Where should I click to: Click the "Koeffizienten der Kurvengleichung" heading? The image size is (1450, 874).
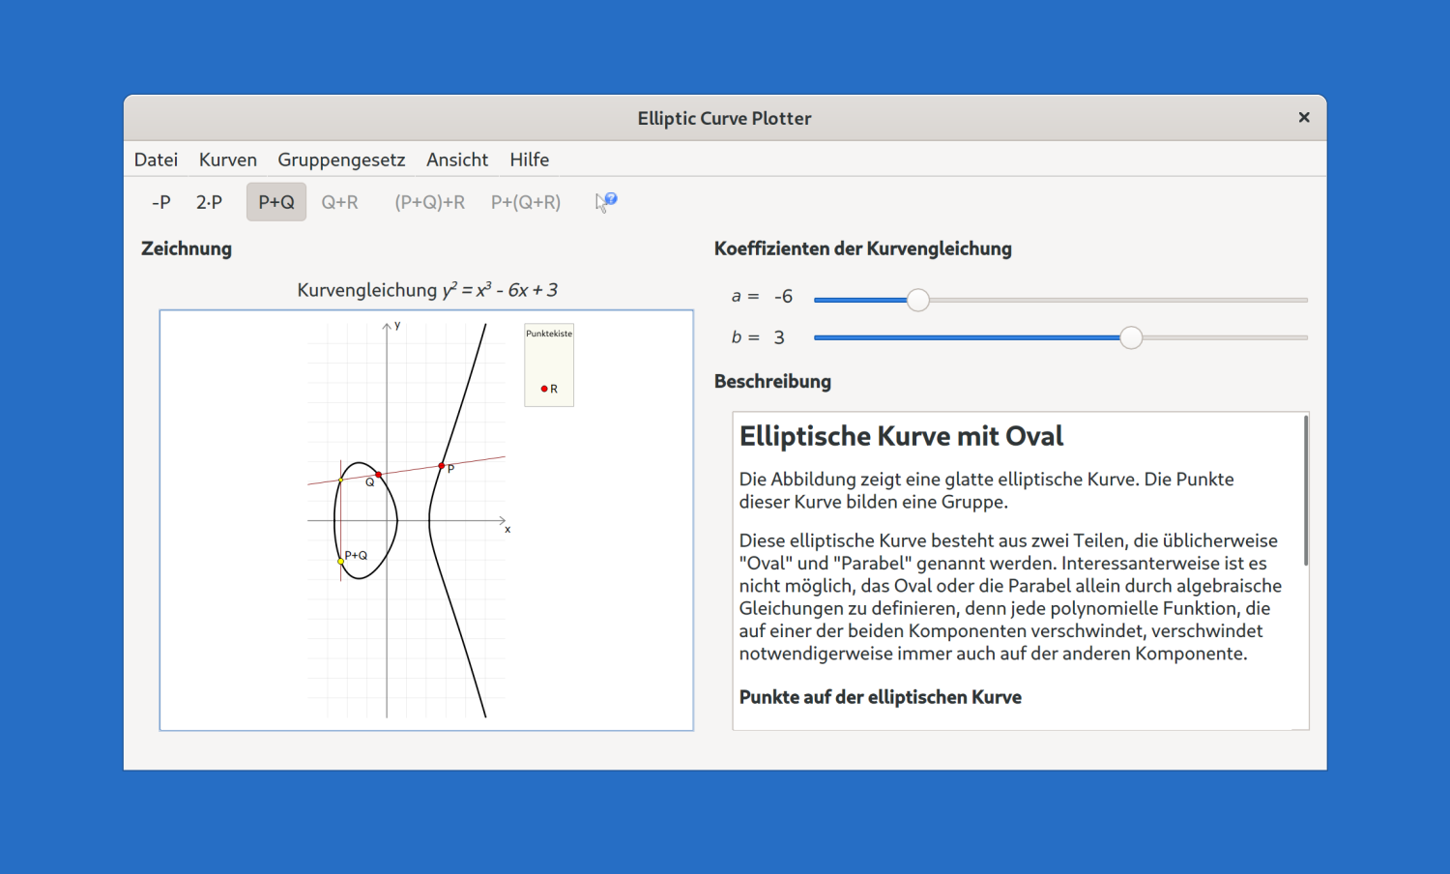[x=863, y=248]
